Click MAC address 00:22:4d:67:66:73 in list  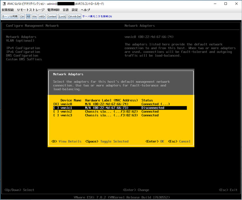point(111,108)
